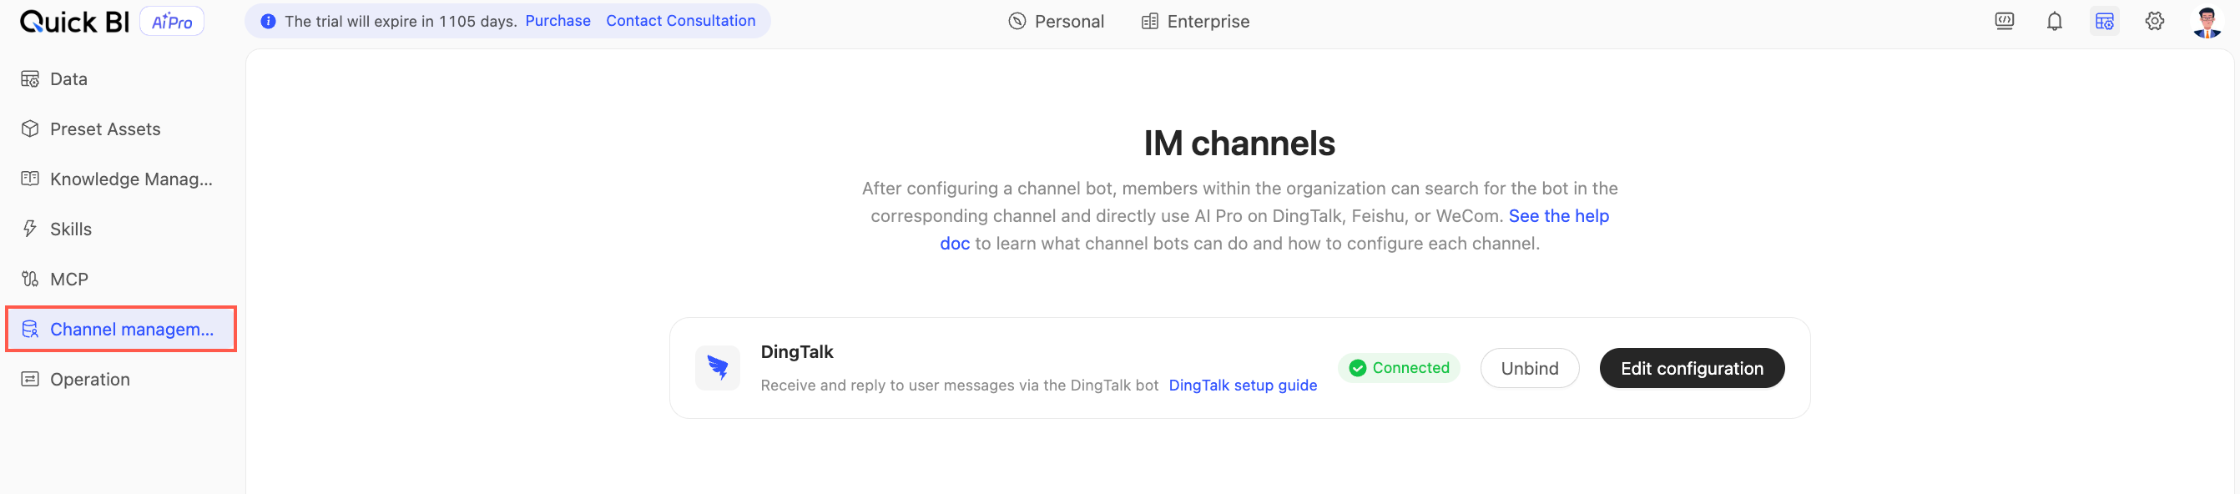The width and height of the screenshot is (2240, 494).
Task: Open MCP in the sidebar
Action: tap(121, 280)
